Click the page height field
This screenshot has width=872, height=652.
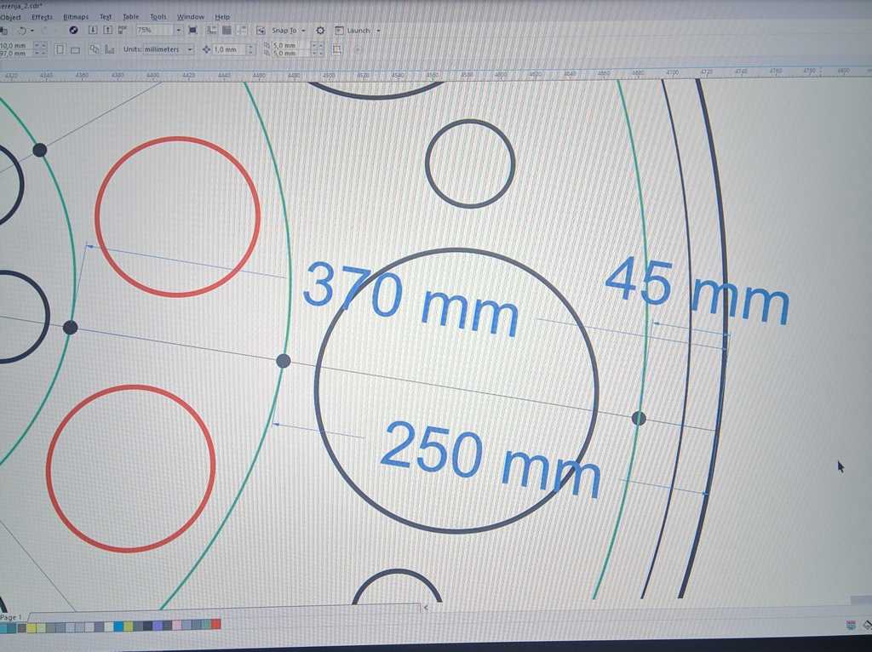pyautogui.click(x=15, y=54)
